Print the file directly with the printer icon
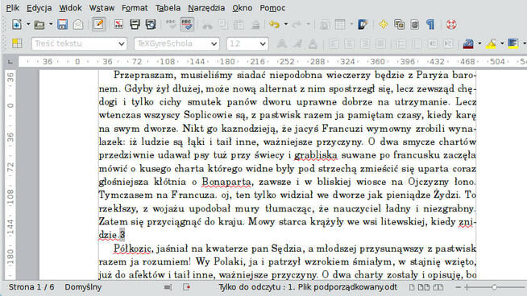The height and width of the screenshot is (296, 527). (x=135, y=24)
